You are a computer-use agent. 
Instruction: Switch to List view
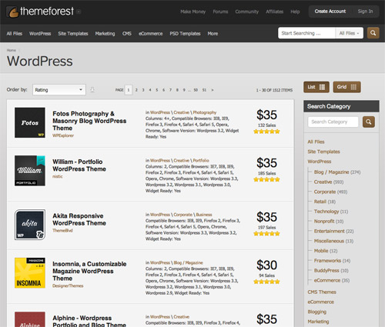pos(316,87)
